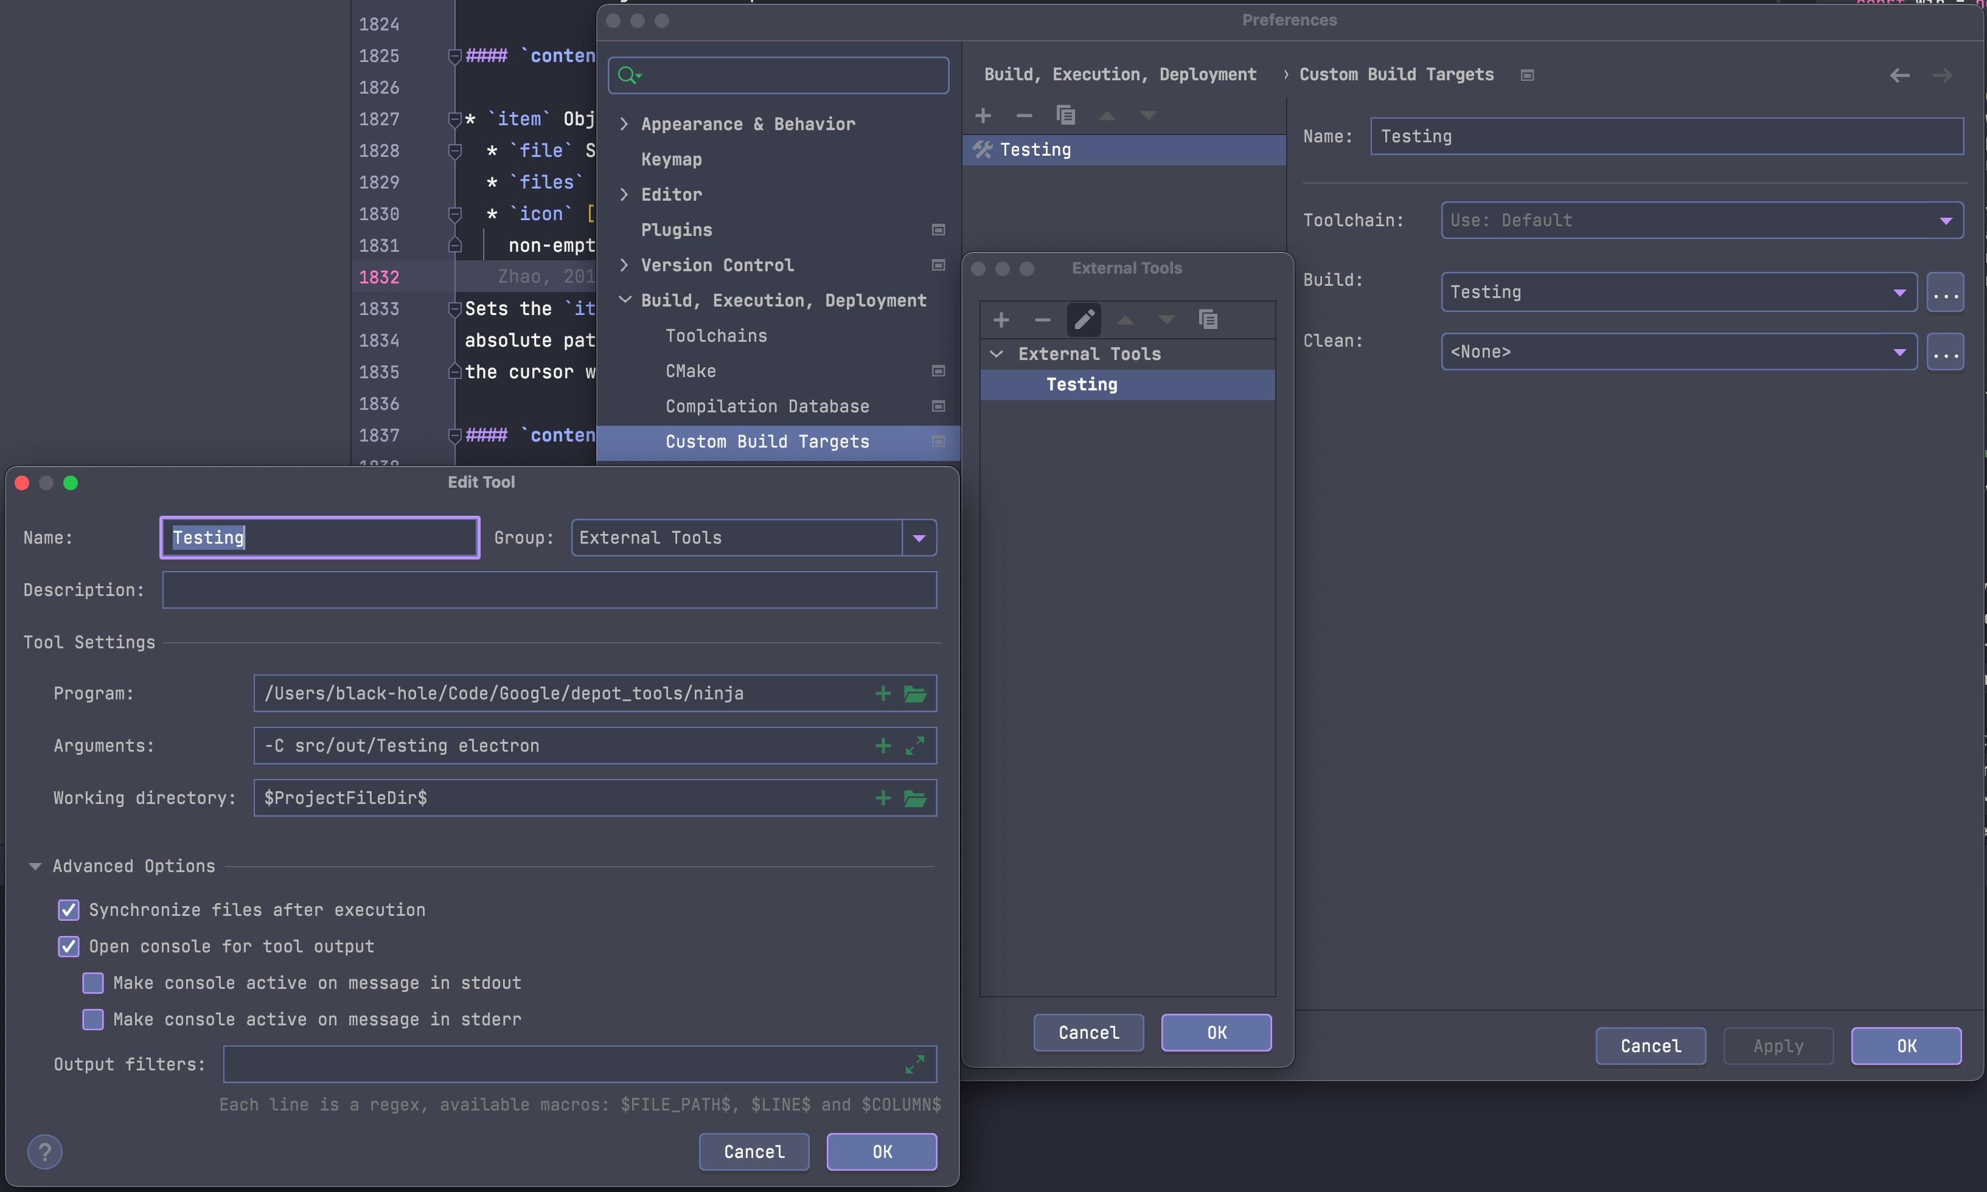1987x1192 pixels.
Task: Copy tool in External Tools window
Action: [x=1208, y=320]
